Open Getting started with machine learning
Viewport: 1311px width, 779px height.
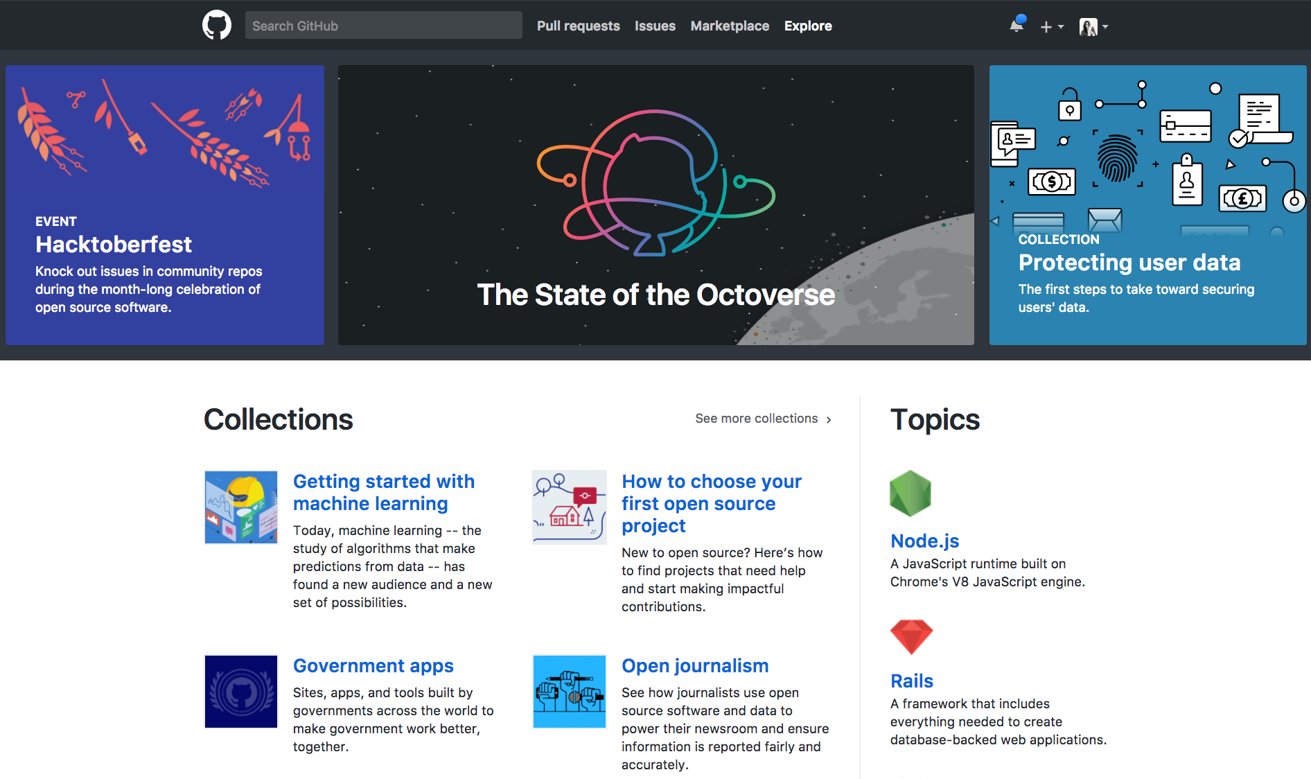point(384,492)
